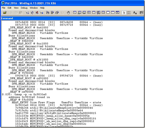
Task: Click the UserPtr value 0c904008
Action: click(x=66, y=105)
